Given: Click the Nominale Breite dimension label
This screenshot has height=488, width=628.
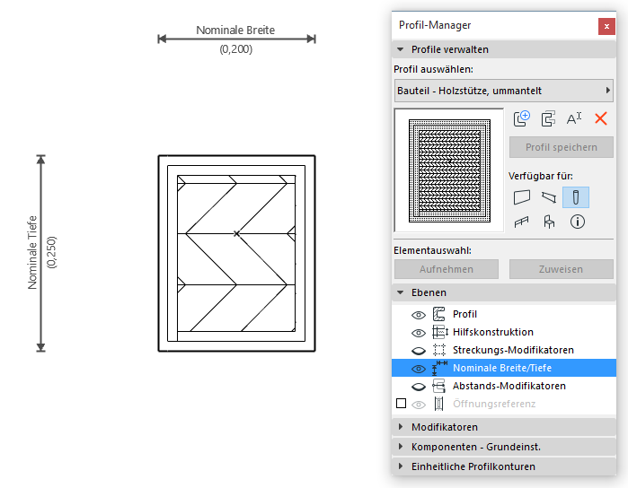Looking at the screenshot, I should [235, 30].
